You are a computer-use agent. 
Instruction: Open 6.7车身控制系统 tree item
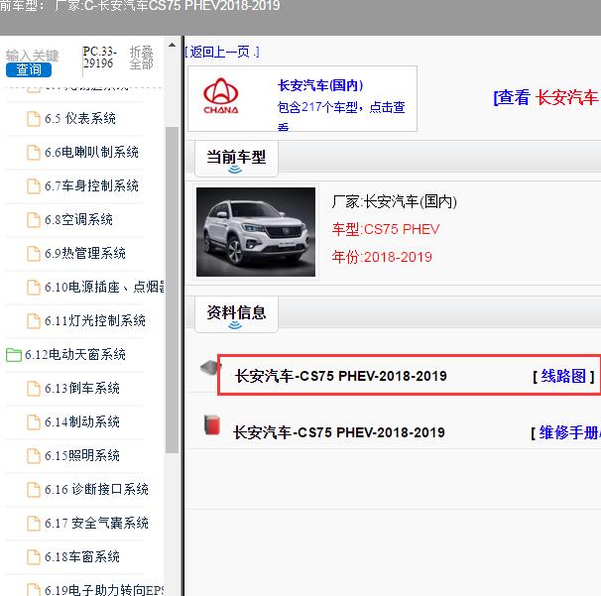[x=91, y=185]
